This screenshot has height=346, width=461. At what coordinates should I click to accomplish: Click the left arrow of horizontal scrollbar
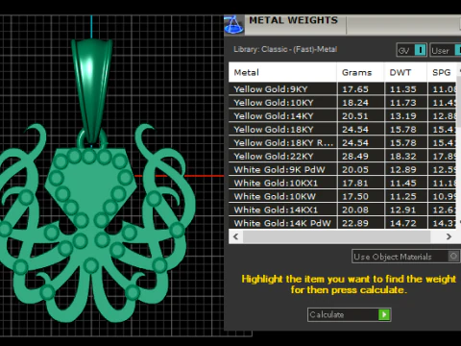point(236,236)
